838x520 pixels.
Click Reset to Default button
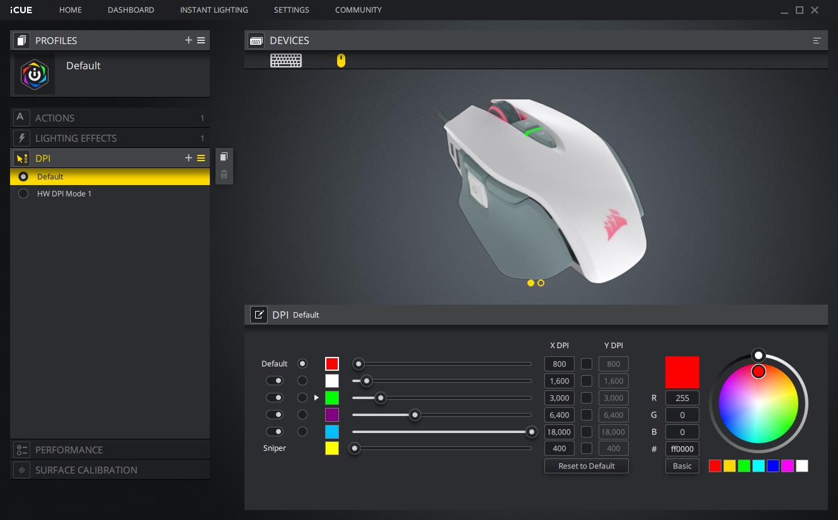pyautogui.click(x=587, y=466)
